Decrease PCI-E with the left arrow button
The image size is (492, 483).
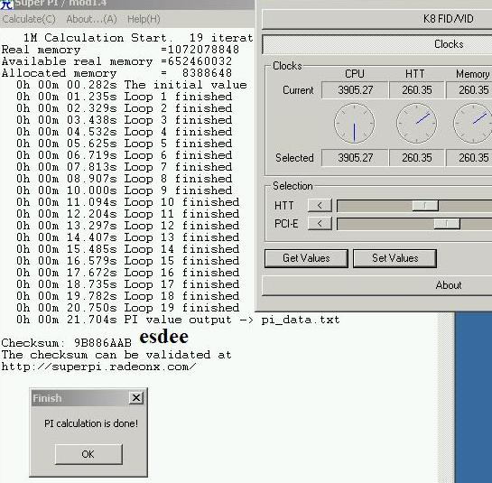320,224
